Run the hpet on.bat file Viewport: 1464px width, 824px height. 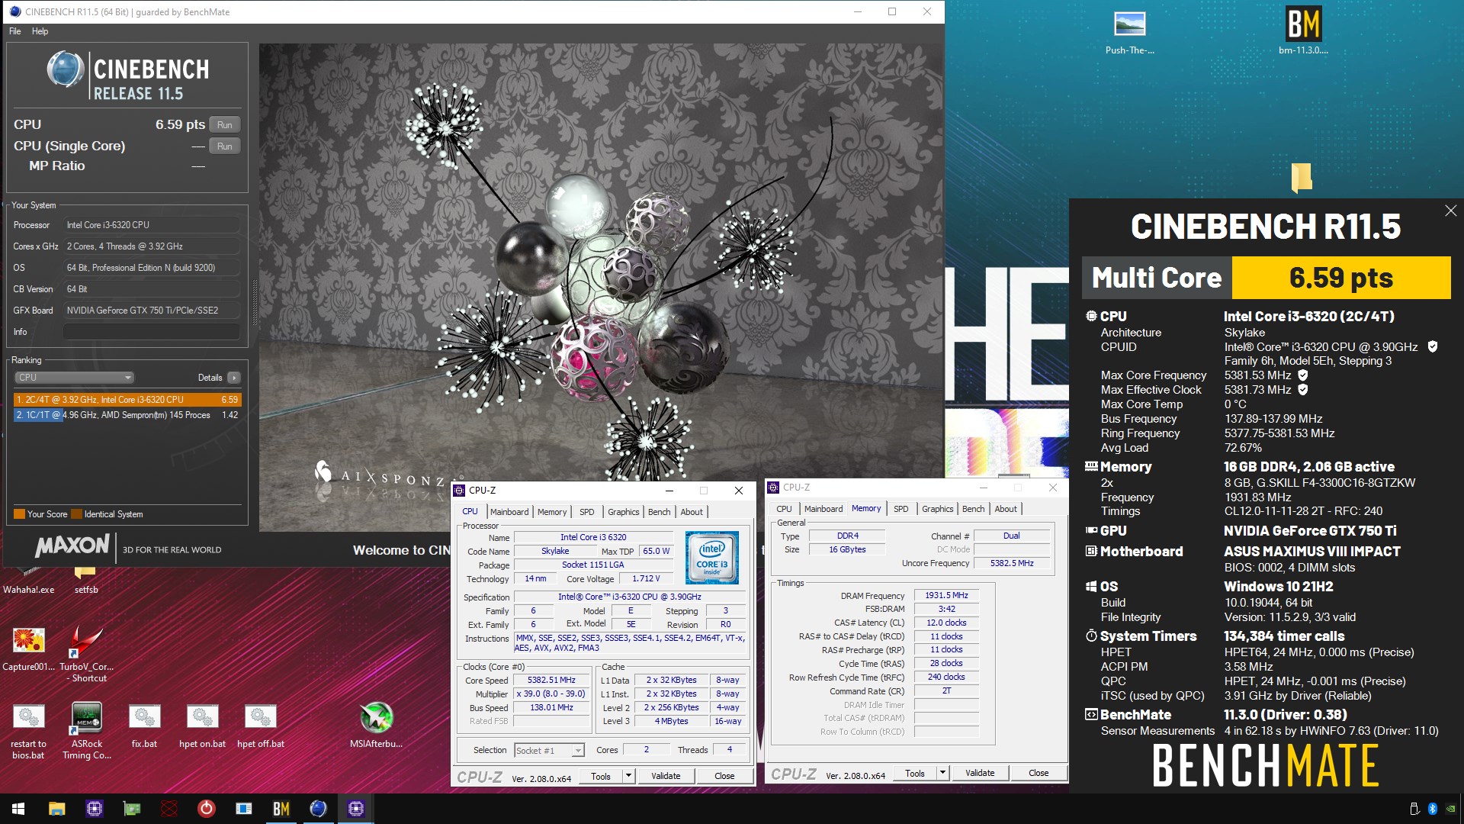pos(202,726)
